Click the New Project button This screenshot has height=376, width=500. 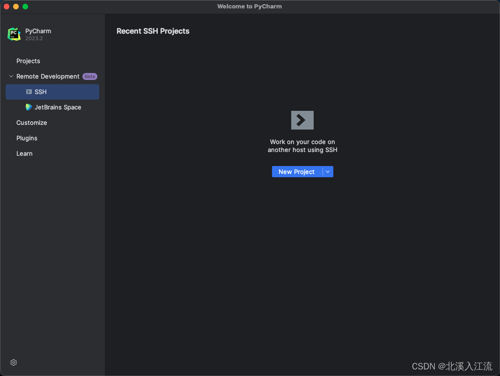click(297, 172)
